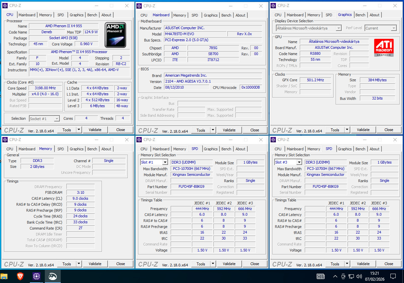The image size is (404, 283).
Task: Click the mountain picture app taskbar icon
Action: tap(52, 276)
